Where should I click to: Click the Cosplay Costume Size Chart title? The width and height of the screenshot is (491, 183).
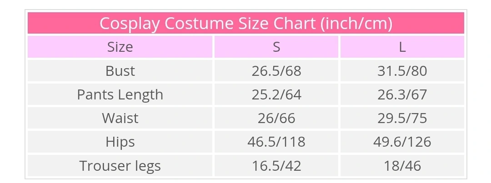pos(246,24)
